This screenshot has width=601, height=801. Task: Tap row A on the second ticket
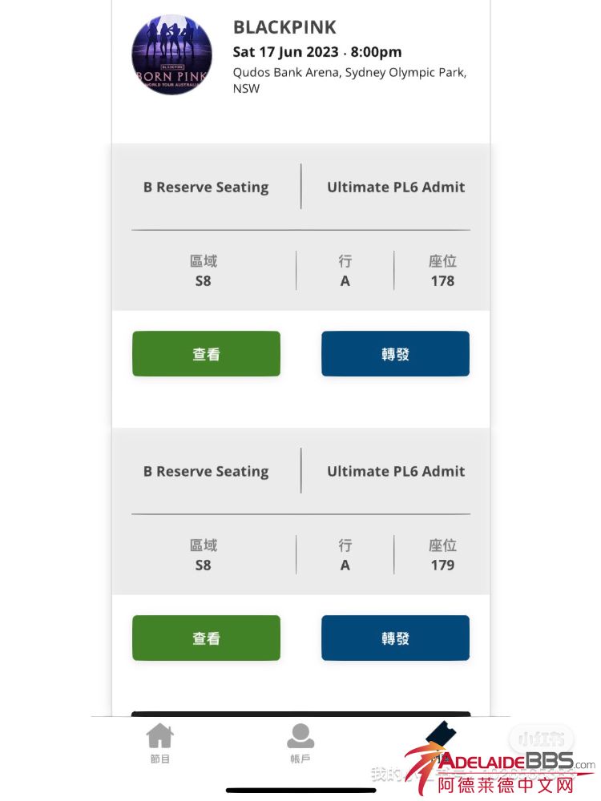pos(345,566)
